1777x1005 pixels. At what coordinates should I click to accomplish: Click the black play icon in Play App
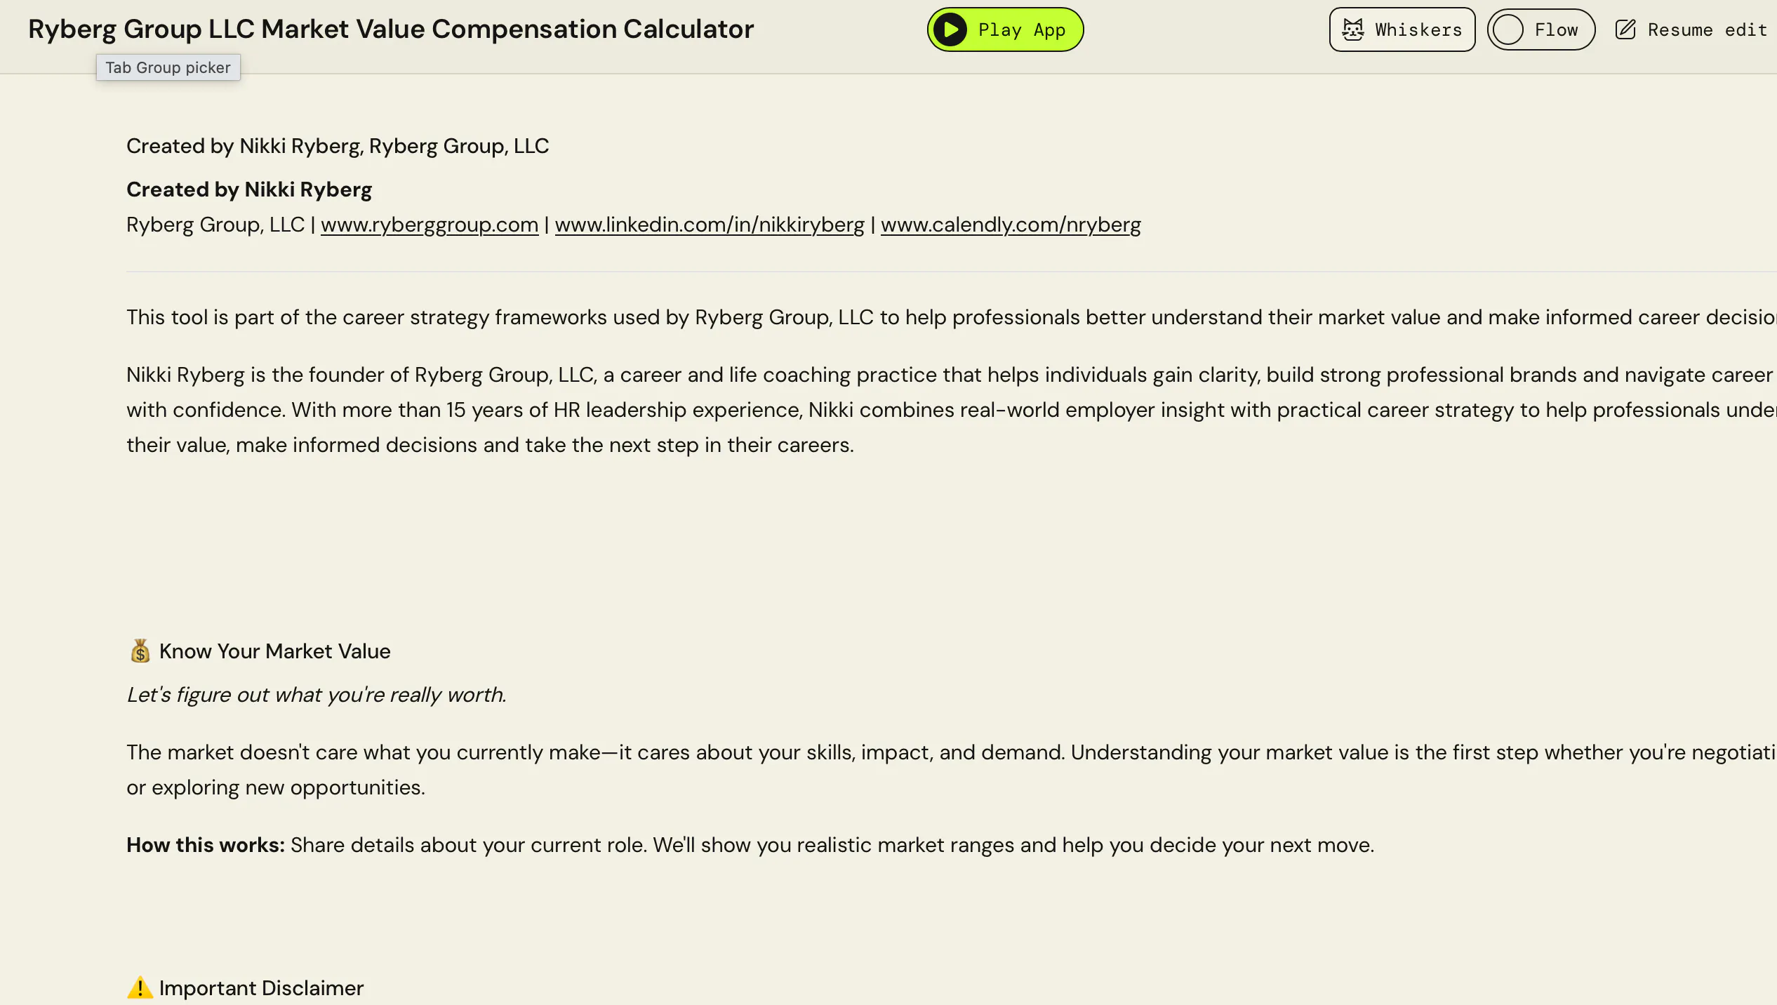point(950,29)
